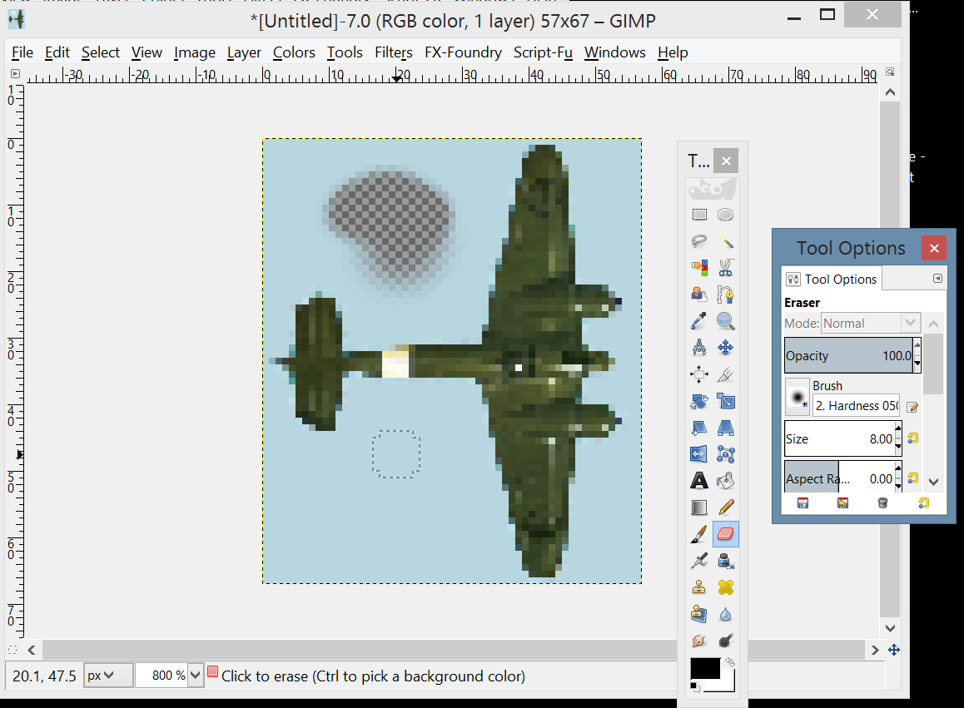Open the Script-Fu menu
The image size is (964, 708).
click(x=543, y=53)
